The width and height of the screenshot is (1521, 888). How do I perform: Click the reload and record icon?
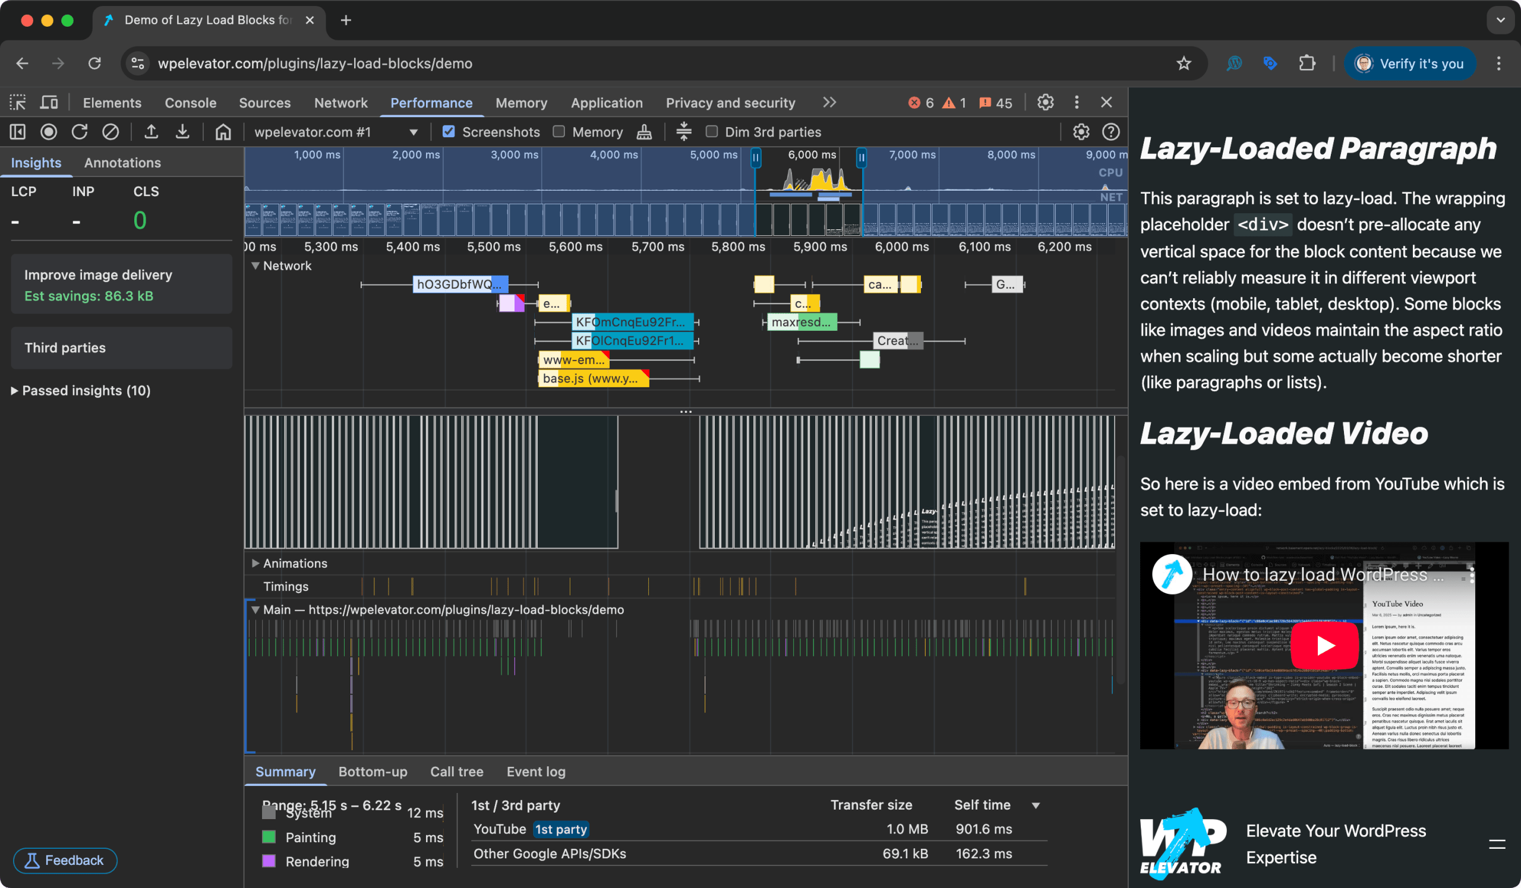[80, 131]
